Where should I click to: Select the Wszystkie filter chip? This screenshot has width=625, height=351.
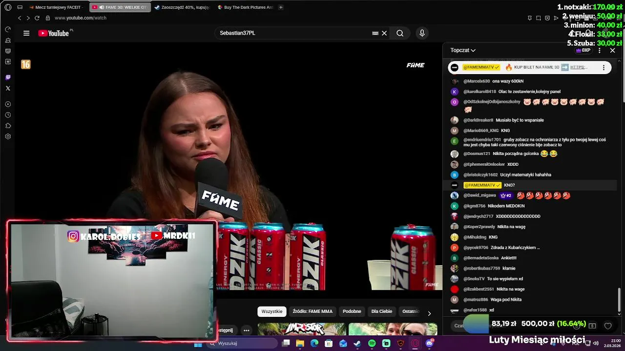pos(272,312)
